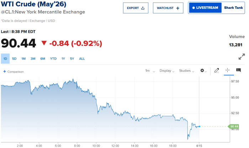Open the LIVESTREAM button
The height and width of the screenshot is (148, 249).
(x=205, y=8)
